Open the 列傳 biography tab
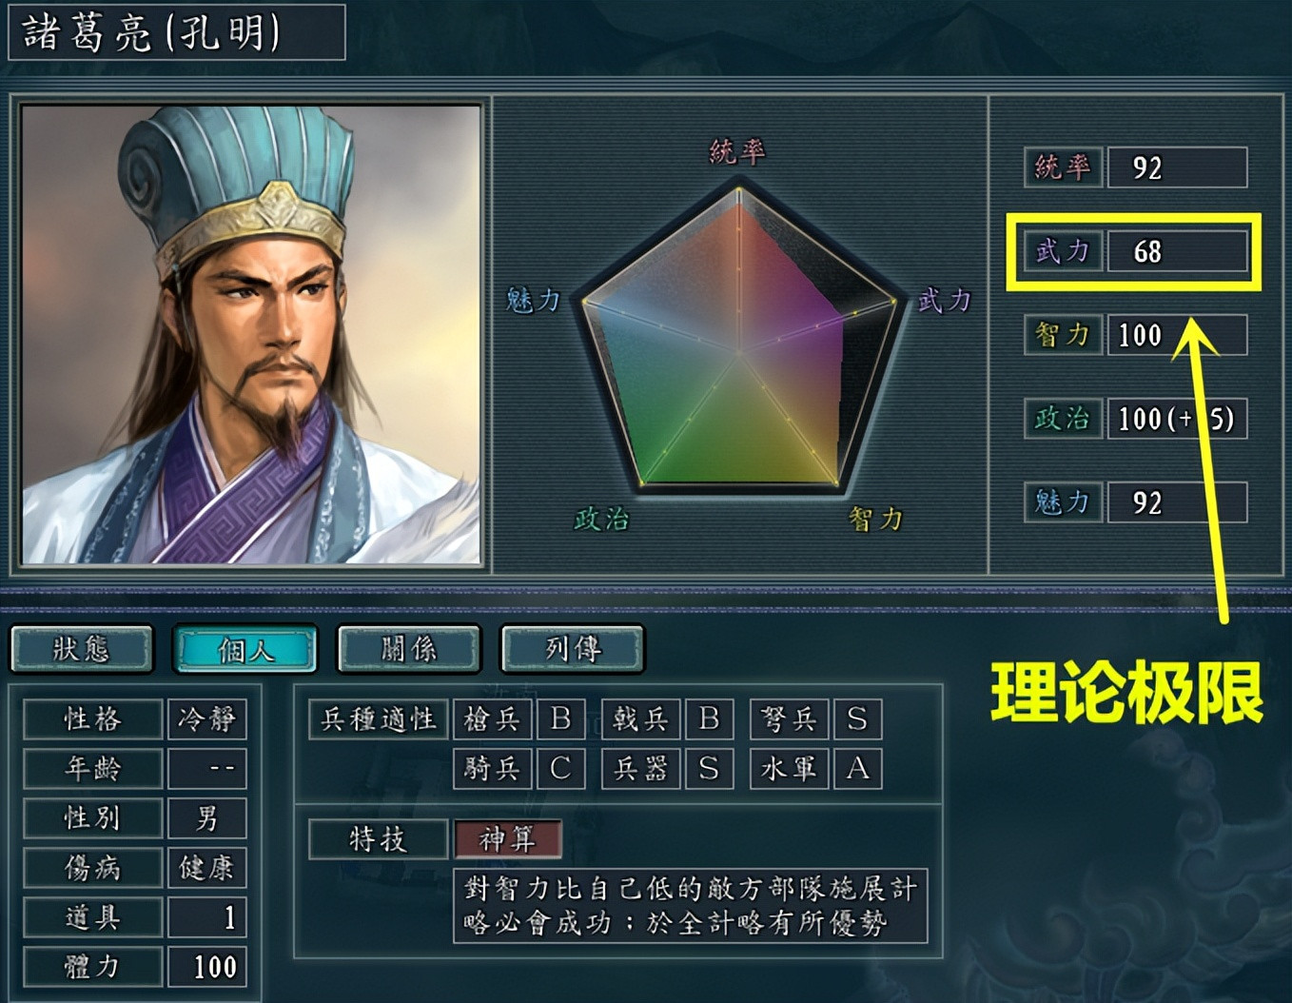The image size is (1292, 1003). (x=573, y=649)
